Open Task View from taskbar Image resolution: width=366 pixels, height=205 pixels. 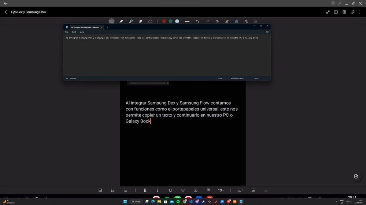point(147,201)
